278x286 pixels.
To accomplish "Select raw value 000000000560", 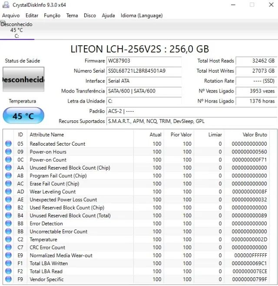I will point(249,152).
